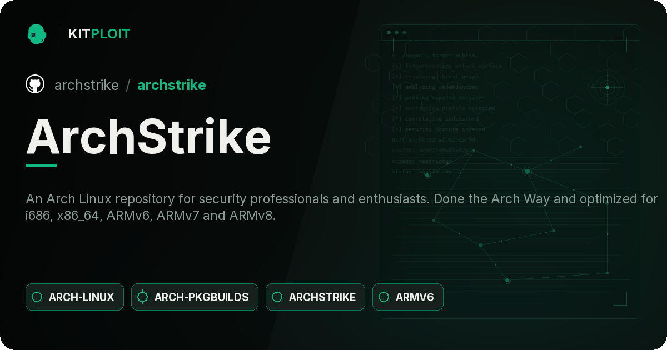Click 'correlating indicators' terminal line
Screen dimensions: 667x350
pyautogui.click(x=435, y=119)
